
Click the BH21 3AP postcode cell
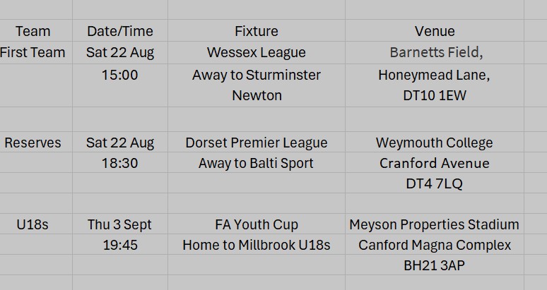point(435,265)
